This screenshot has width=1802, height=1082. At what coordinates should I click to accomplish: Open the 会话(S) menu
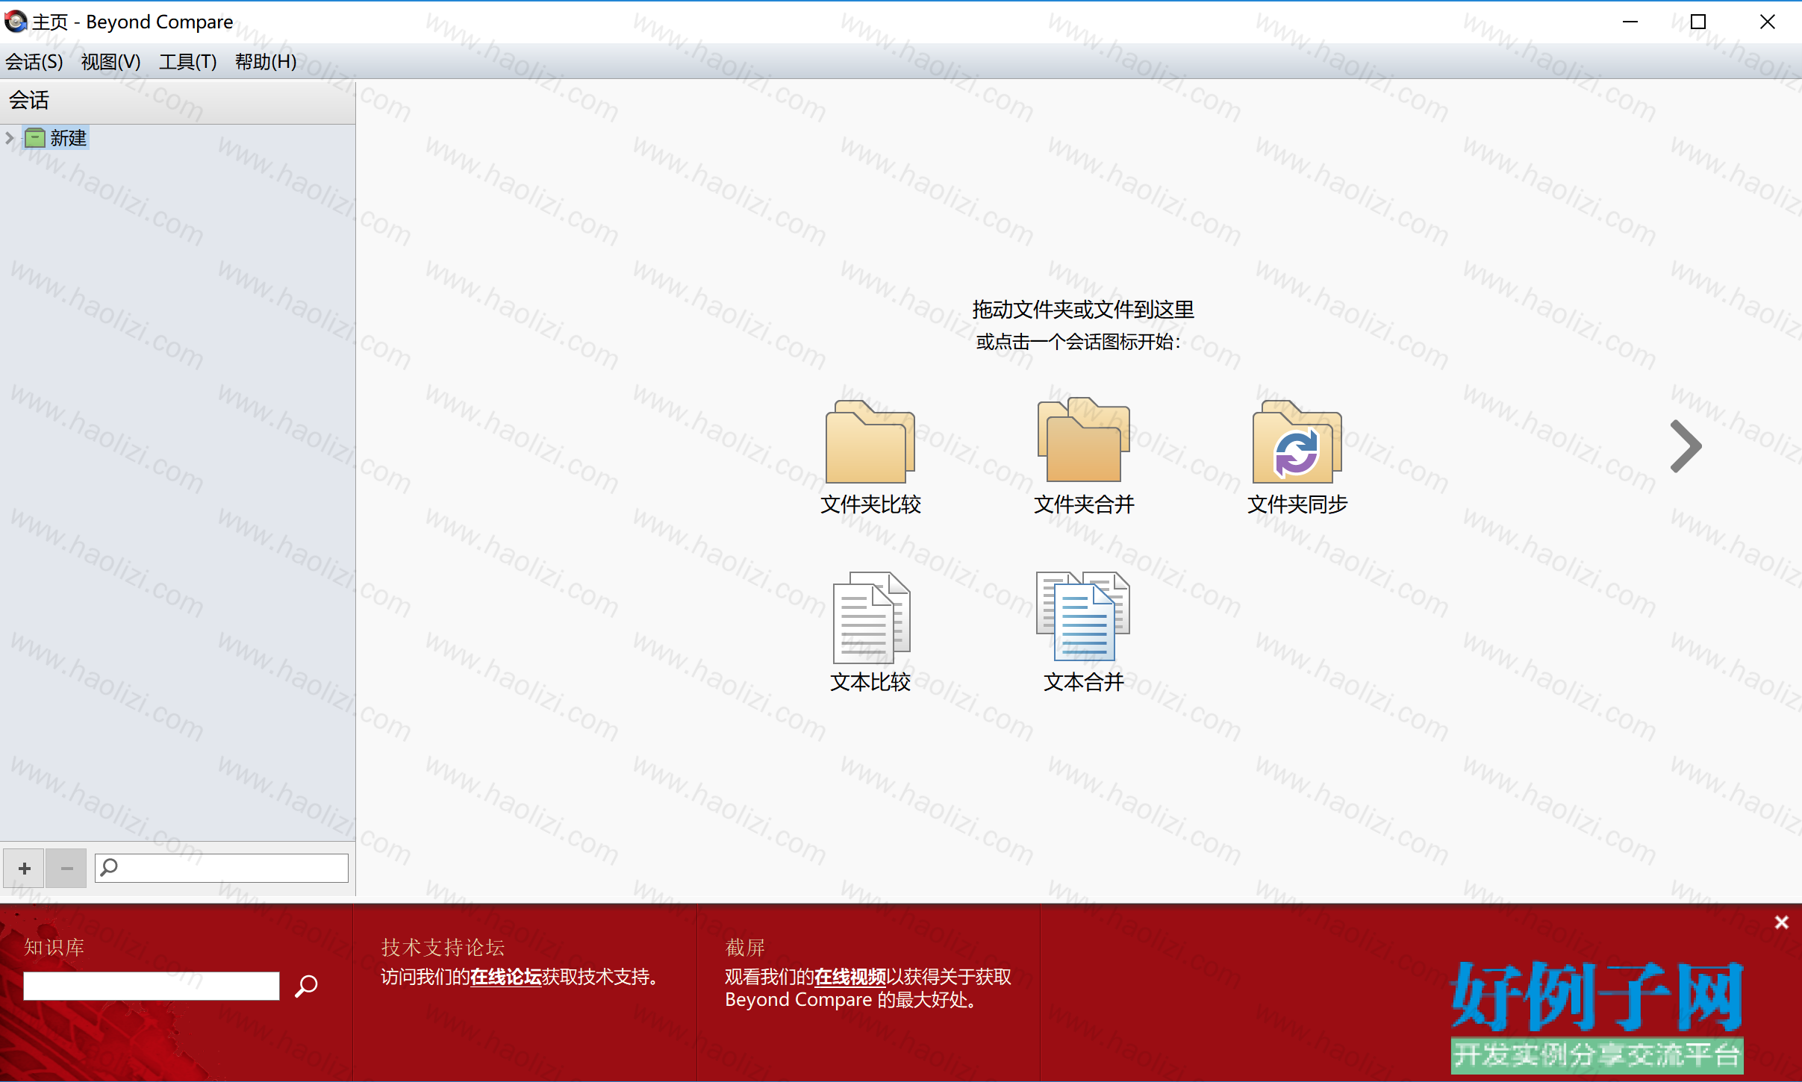click(34, 62)
